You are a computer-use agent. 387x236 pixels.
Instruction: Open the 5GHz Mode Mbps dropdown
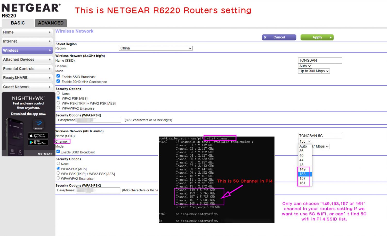(321, 146)
